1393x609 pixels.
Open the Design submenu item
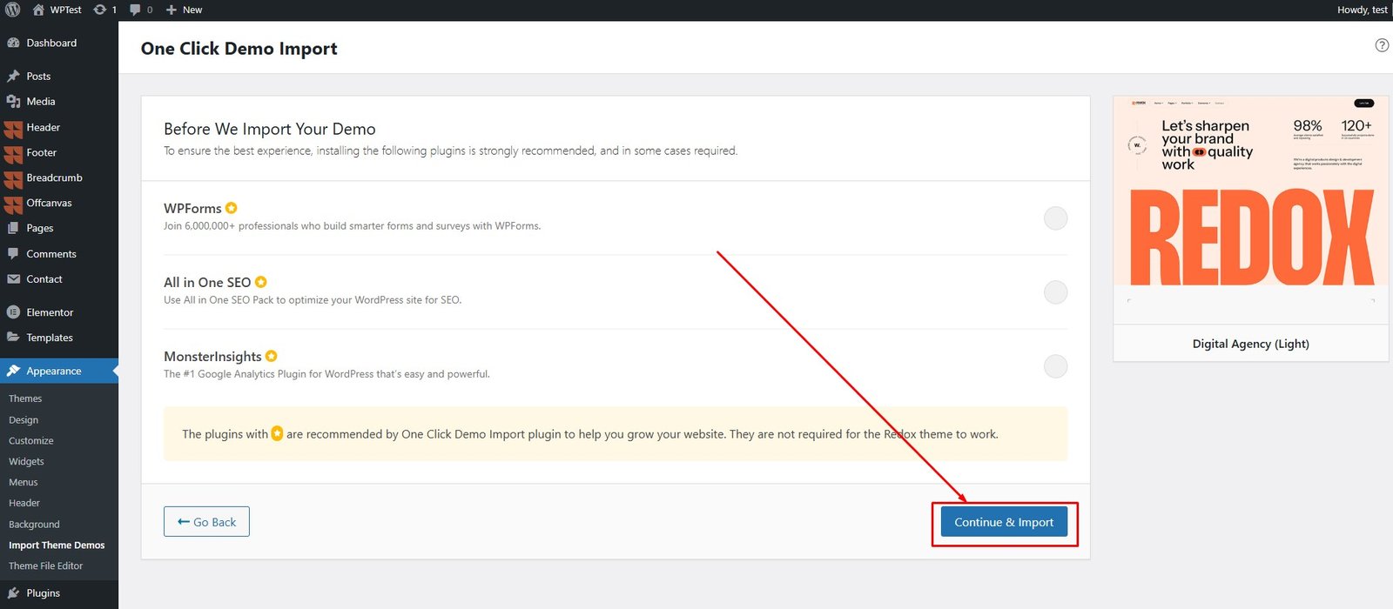pyautogui.click(x=24, y=419)
